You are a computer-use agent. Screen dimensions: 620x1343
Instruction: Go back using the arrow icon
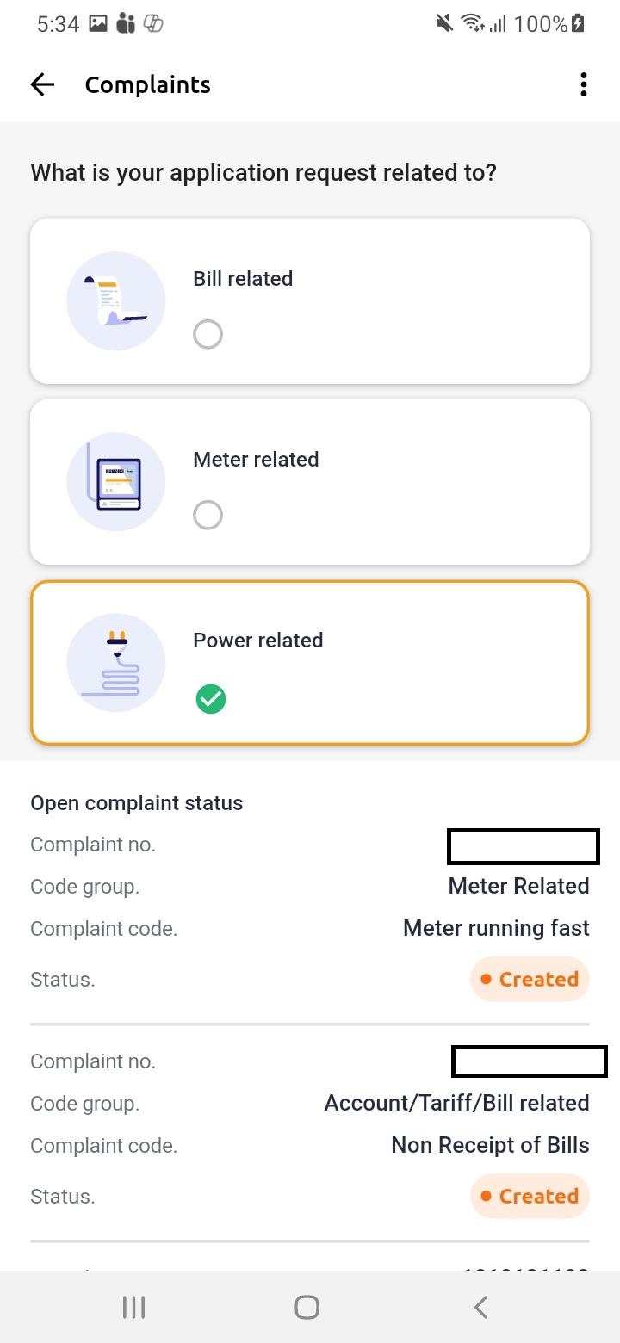pos(42,84)
